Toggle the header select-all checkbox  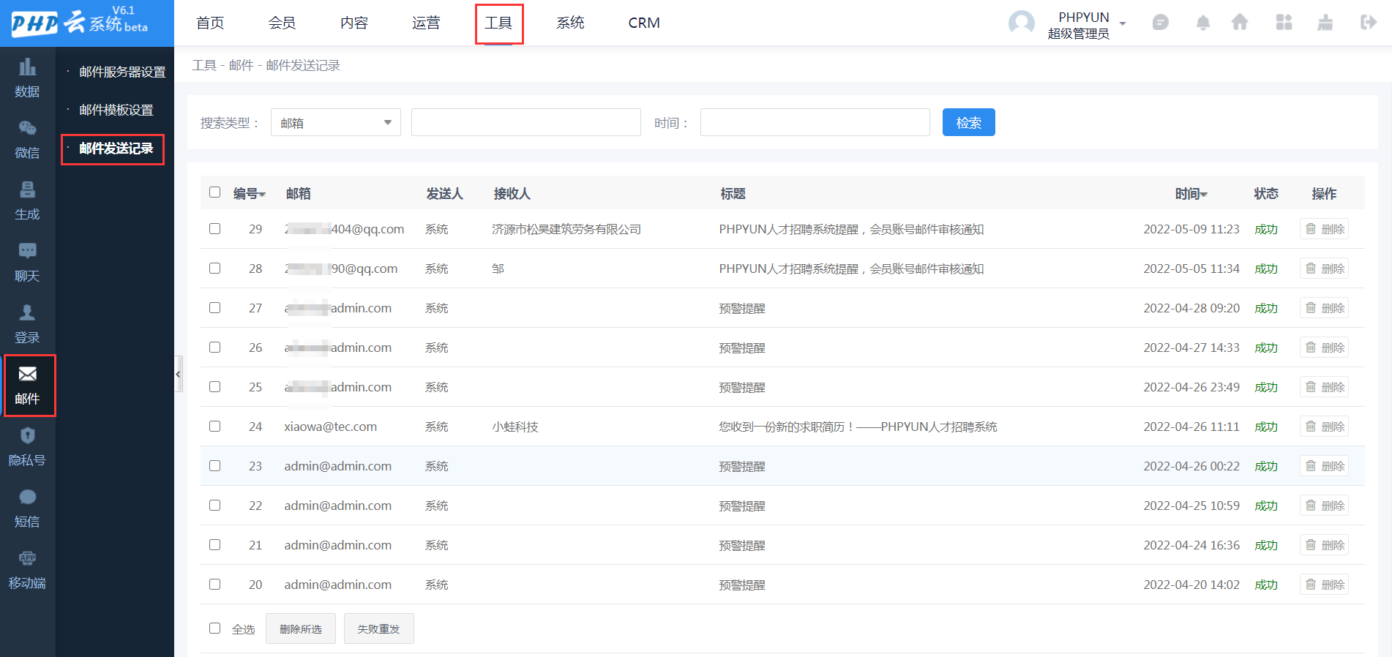(x=214, y=192)
